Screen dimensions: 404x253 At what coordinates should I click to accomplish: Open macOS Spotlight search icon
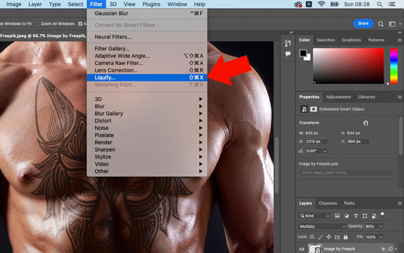(379, 4)
